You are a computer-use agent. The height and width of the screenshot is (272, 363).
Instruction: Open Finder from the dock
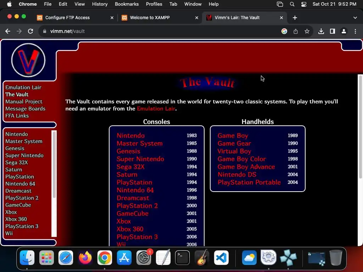tap(27, 258)
